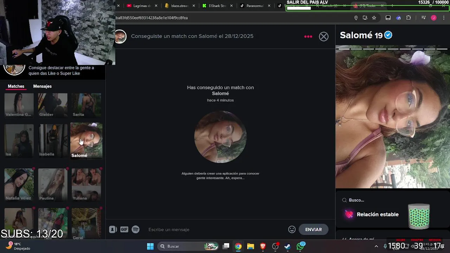Click the small avatar in the match header
Image resolution: width=450 pixels, height=253 pixels.
(121, 37)
